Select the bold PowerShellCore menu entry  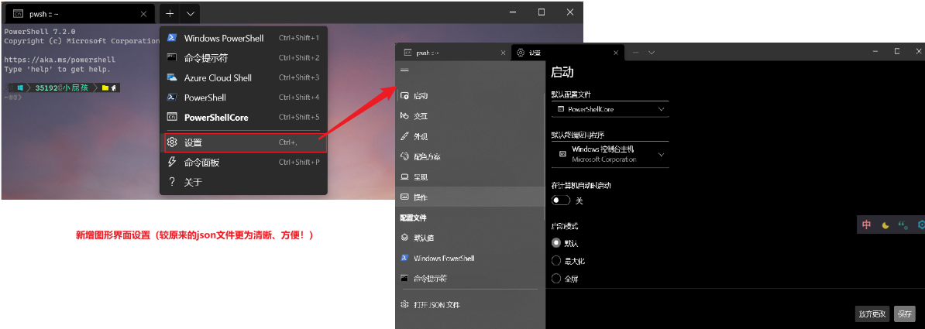tap(243, 118)
